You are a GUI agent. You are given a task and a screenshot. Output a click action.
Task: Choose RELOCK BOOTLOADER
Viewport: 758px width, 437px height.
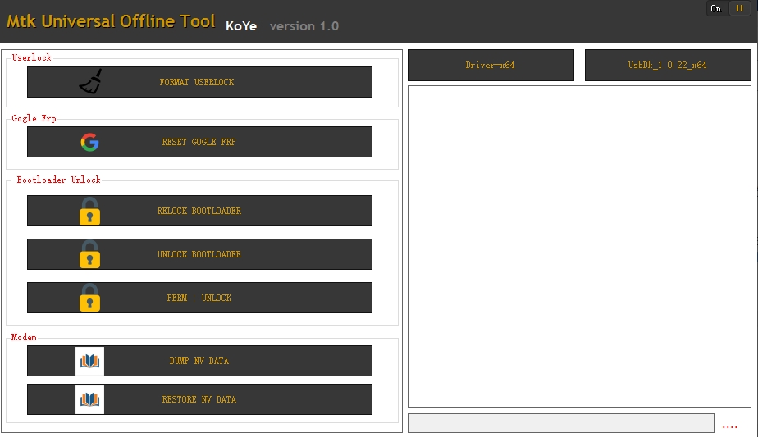pyautogui.click(x=199, y=211)
